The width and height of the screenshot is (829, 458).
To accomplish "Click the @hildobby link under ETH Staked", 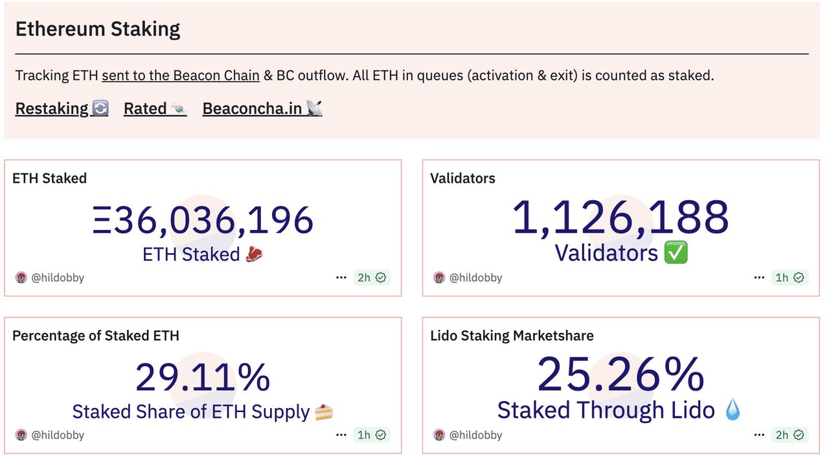I will coord(58,277).
